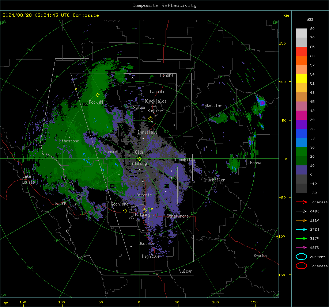Click the Innisfail city label
Screen dimensions: 329x307
point(147,132)
